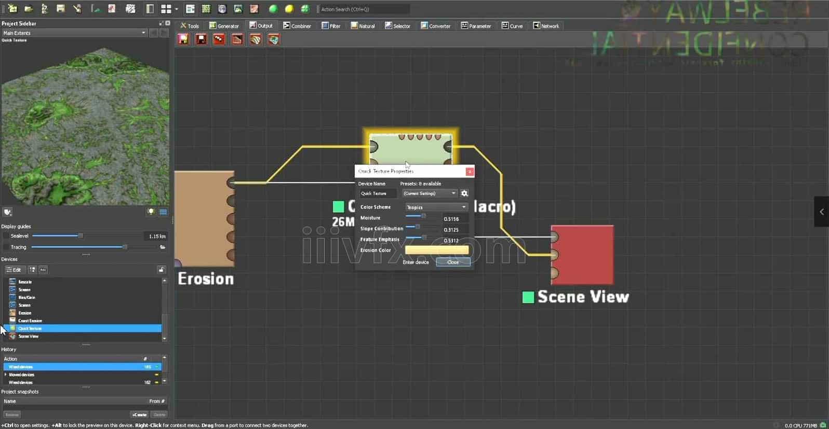Adjust the Slope Contribution slider

422,227
